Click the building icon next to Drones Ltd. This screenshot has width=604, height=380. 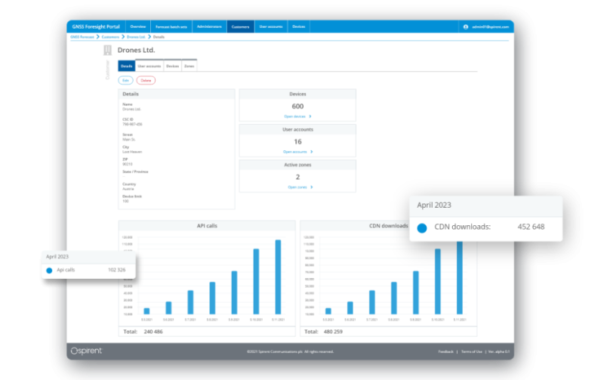[x=107, y=50]
